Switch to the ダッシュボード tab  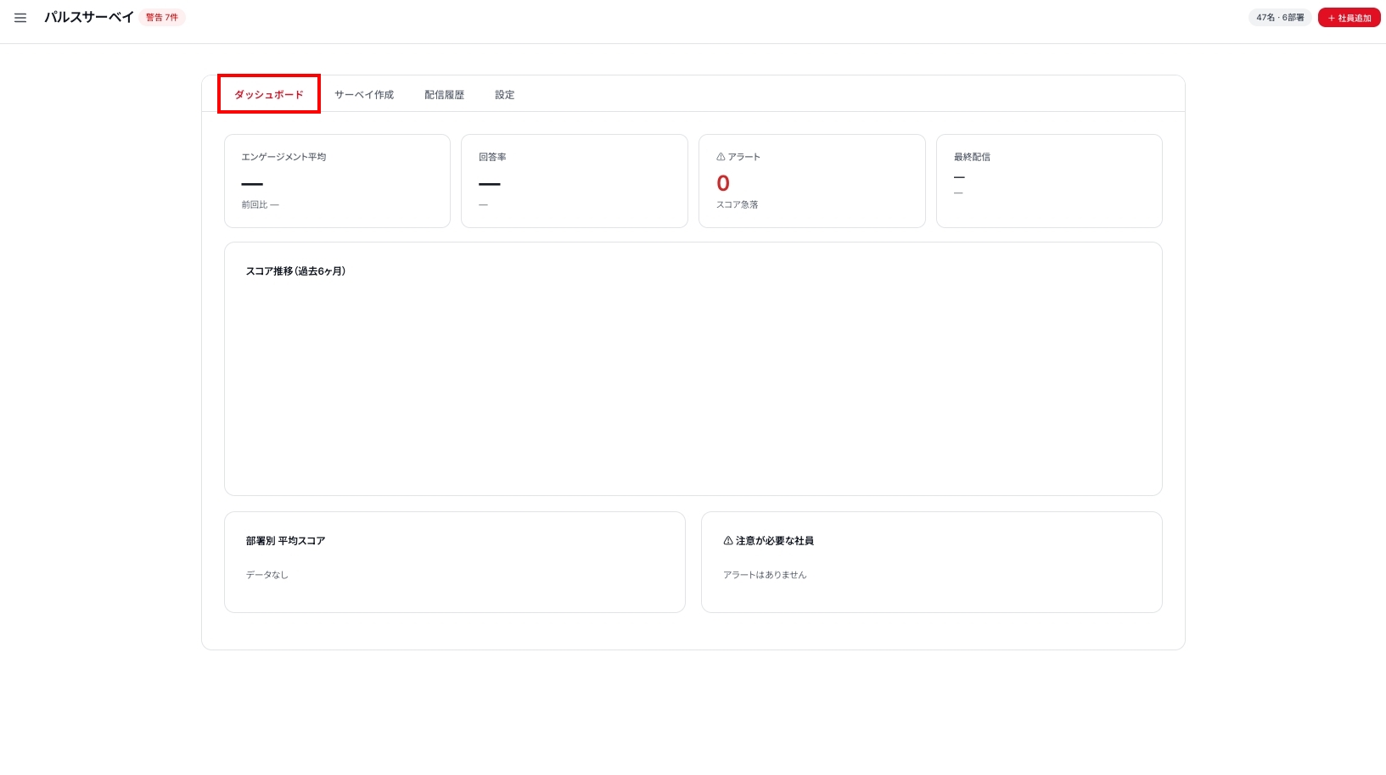(x=269, y=94)
